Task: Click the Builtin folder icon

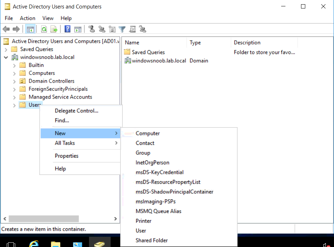Action: click(x=23, y=65)
